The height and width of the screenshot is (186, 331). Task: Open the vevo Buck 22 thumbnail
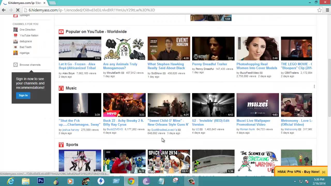coord(124,105)
